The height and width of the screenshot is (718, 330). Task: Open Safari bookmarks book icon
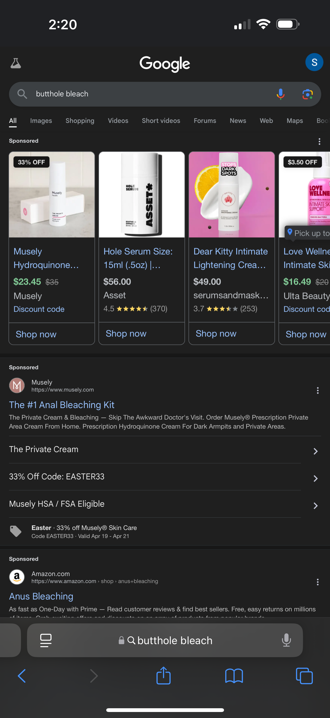click(234, 676)
